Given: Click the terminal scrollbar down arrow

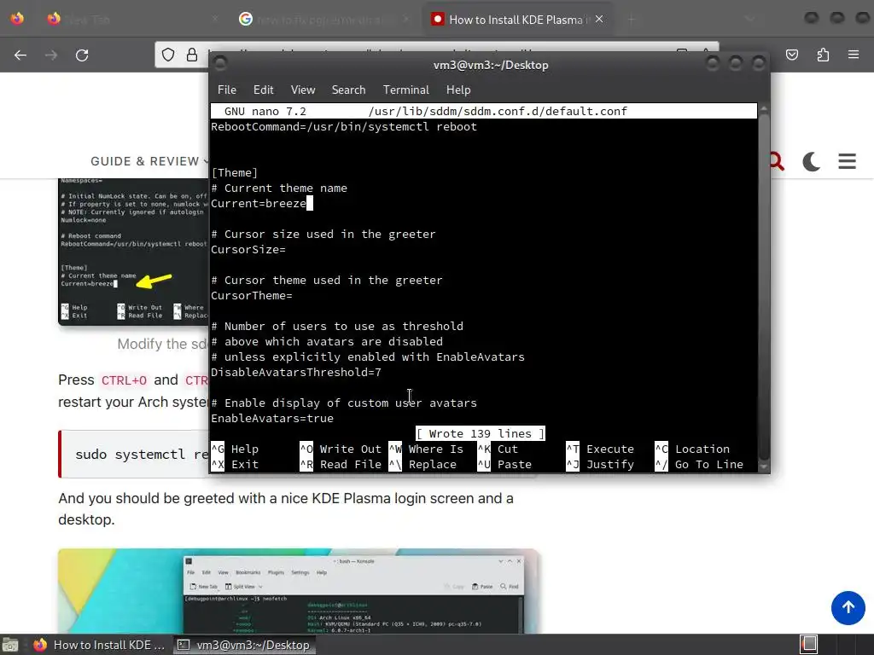Looking at the screenshot, I should pyautogui.click(x=764, y=467).
